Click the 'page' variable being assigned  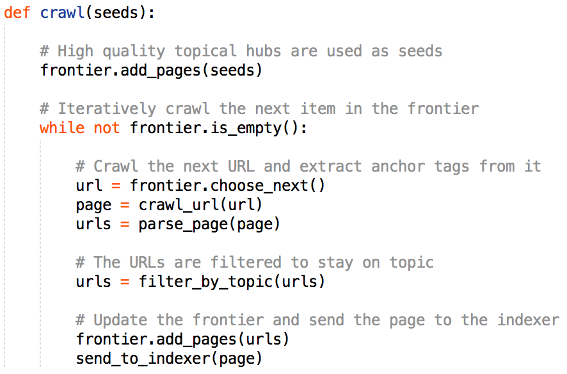(x=93, y=205)
